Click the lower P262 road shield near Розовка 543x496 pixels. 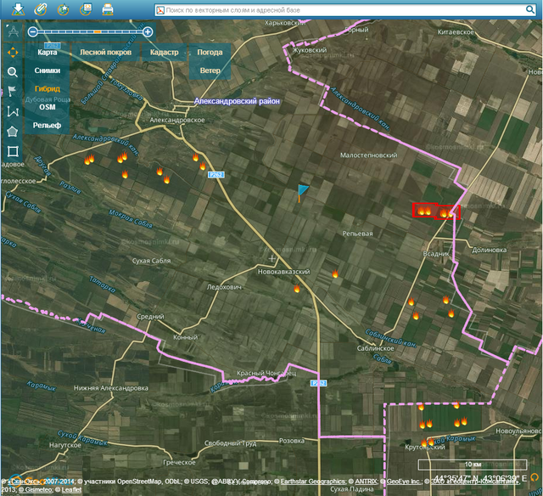318,383
